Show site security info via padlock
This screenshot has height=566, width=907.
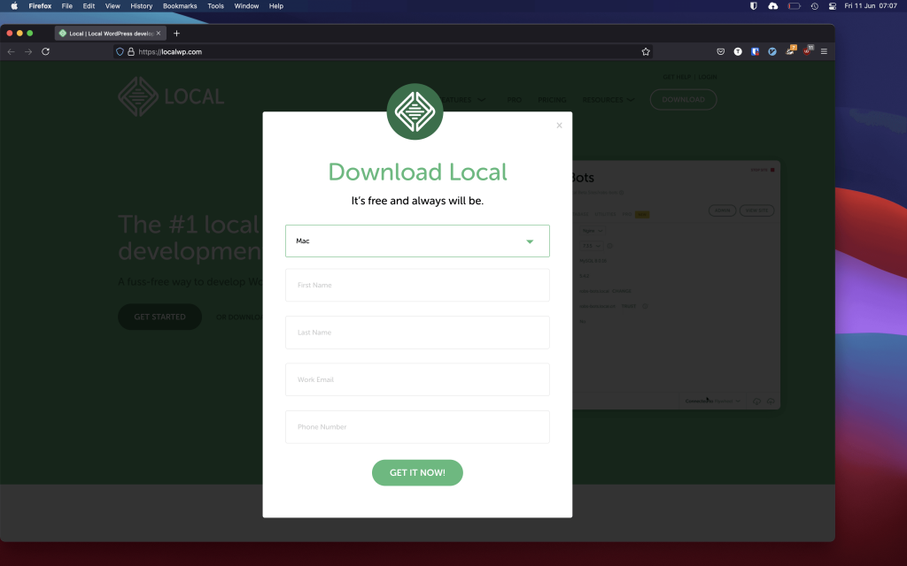131,51
